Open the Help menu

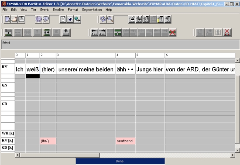tap(109, 10)
